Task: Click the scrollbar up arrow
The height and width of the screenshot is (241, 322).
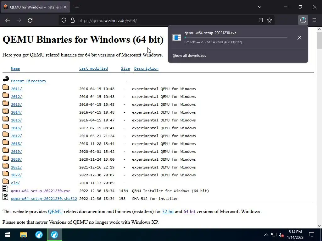Action: [319, 29]
